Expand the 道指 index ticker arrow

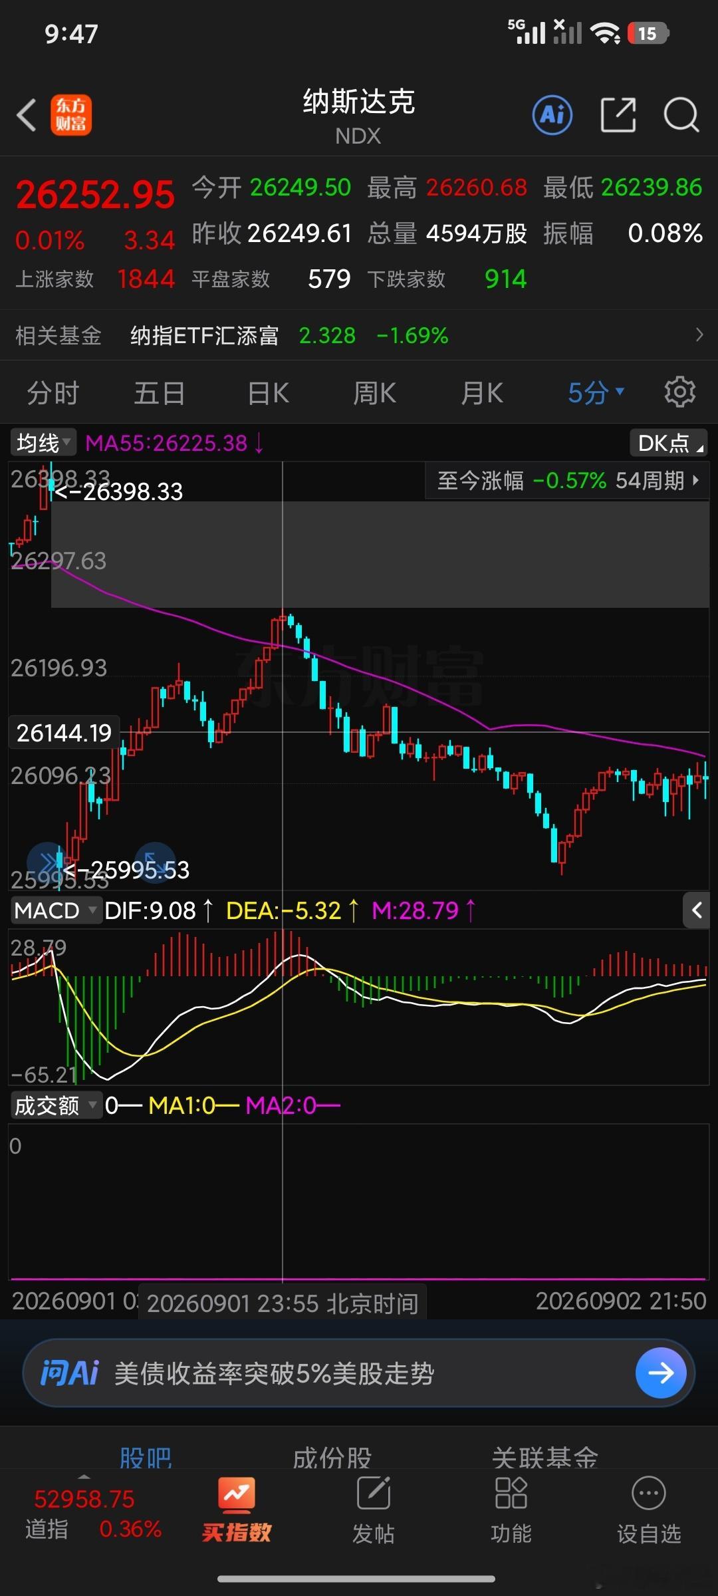84,1477
